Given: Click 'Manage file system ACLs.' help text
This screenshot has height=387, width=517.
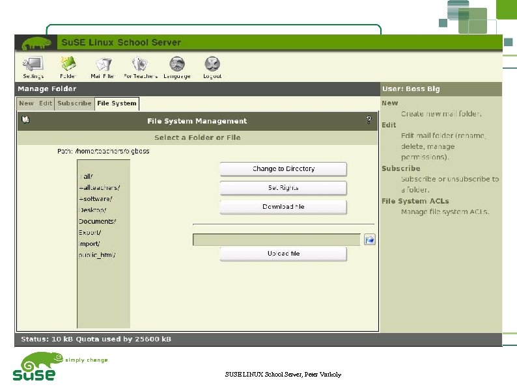Looking at the screenshot, I should [x=445, y=212].
